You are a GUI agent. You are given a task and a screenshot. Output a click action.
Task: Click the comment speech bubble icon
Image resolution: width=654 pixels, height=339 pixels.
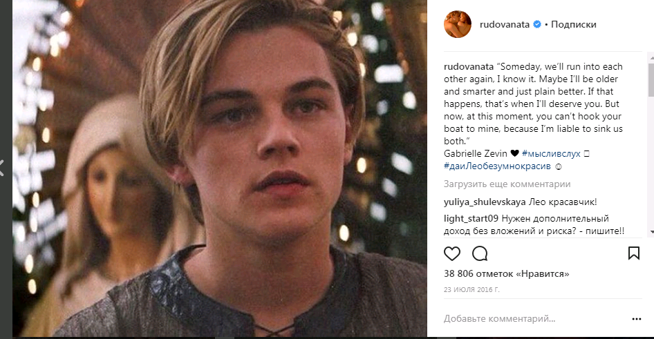click(x=480, y=253)
